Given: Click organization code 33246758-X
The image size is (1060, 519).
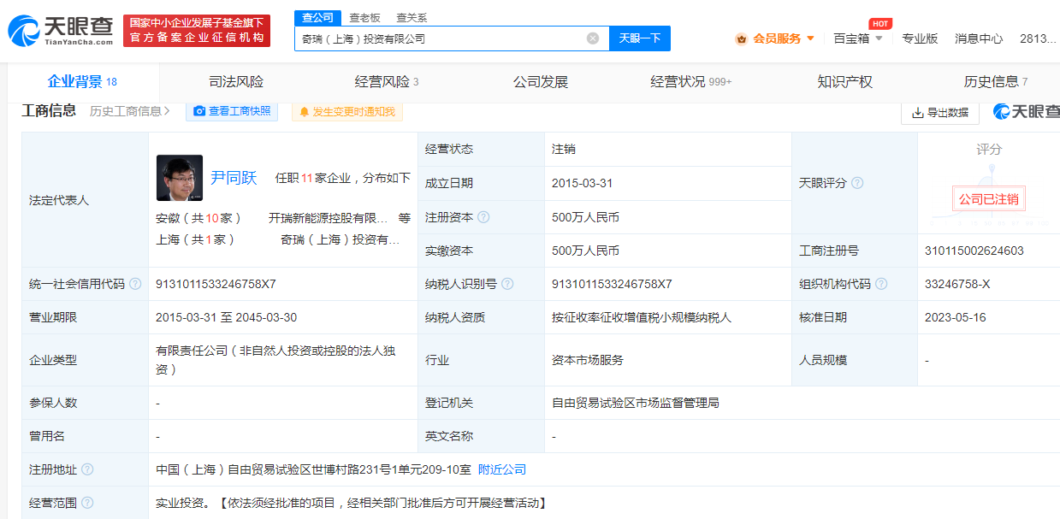Looking at the screenshot, I should (958, 284).
